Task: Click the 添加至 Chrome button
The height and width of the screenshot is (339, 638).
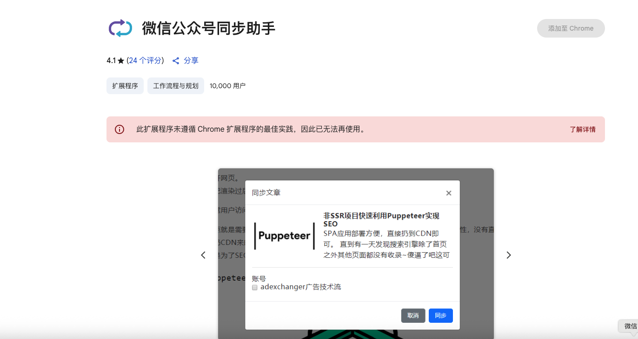Action: (x=571, y=28)
